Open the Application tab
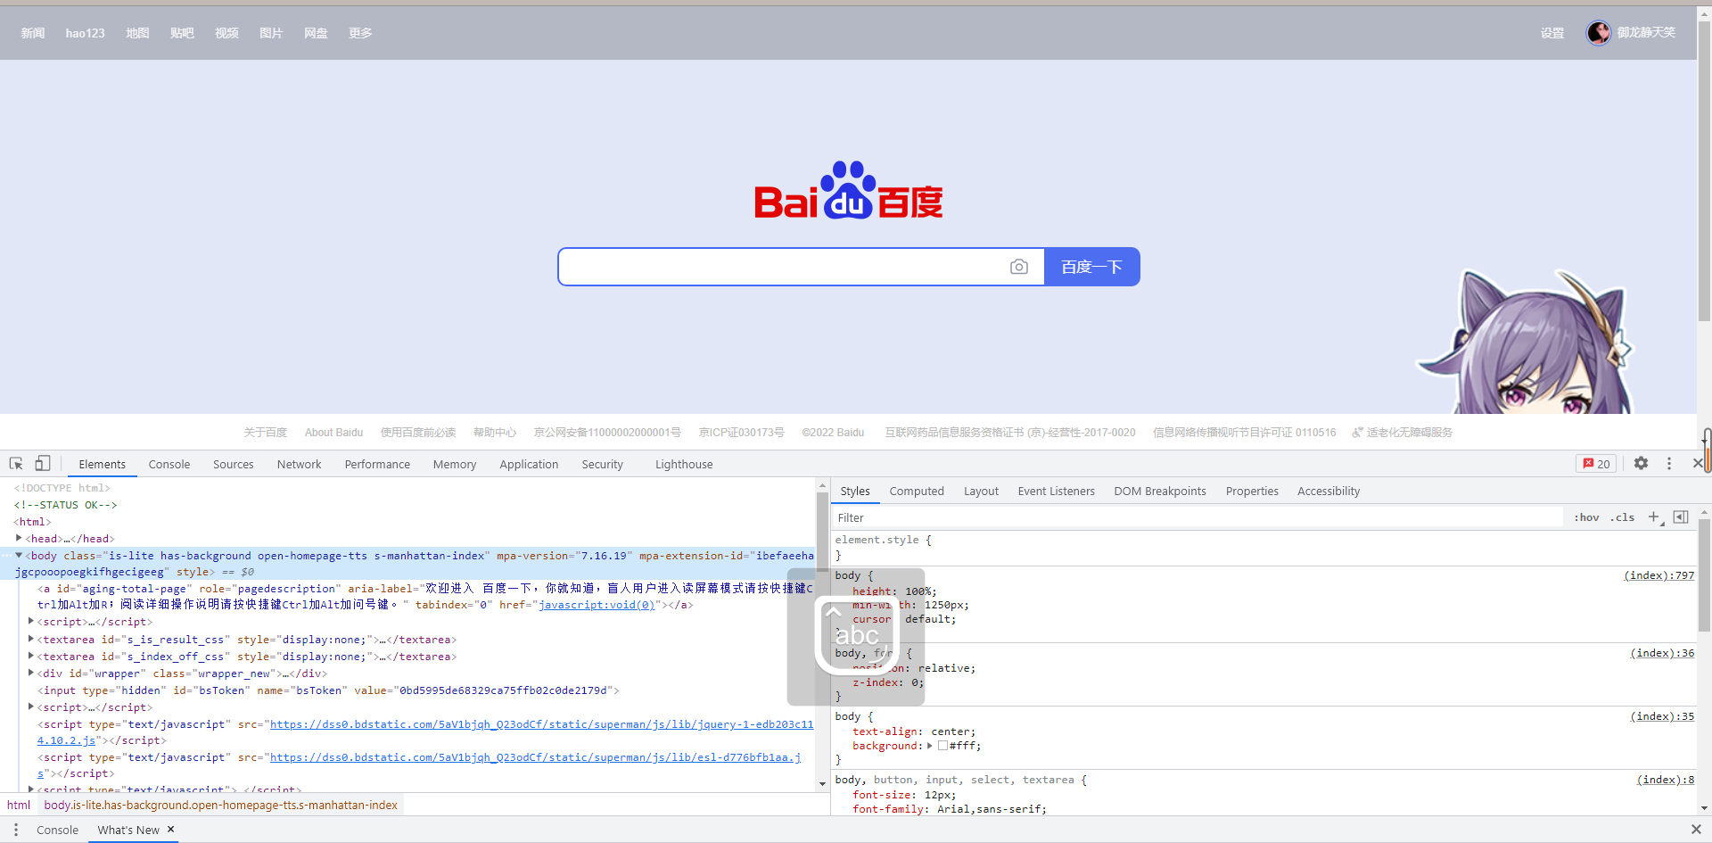The height and width of the screenshot is (843, 1712). click(529, 464)
